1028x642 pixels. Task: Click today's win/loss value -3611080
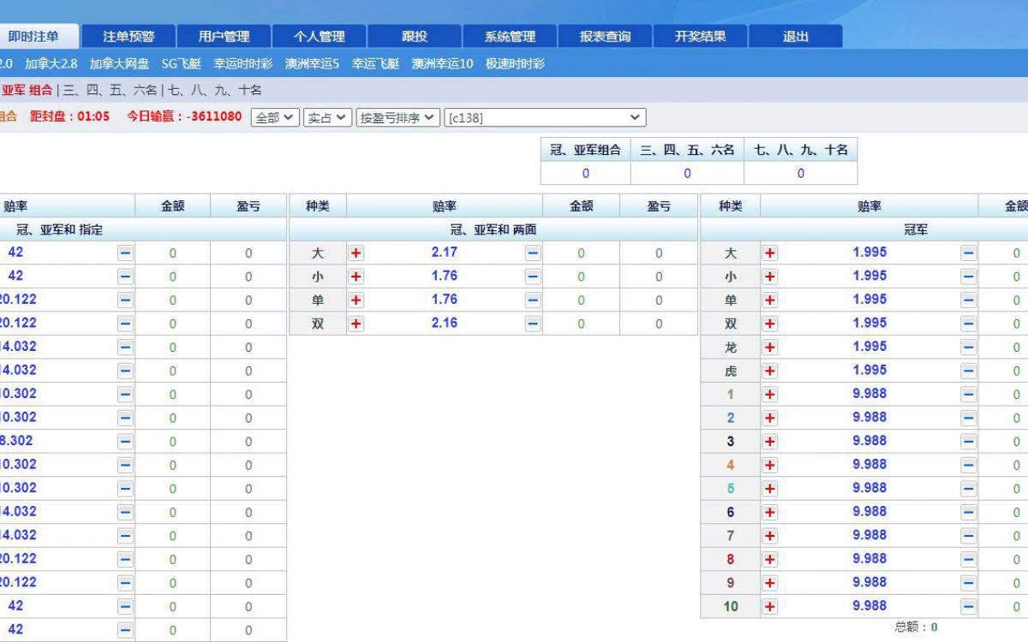coord(214,116)
